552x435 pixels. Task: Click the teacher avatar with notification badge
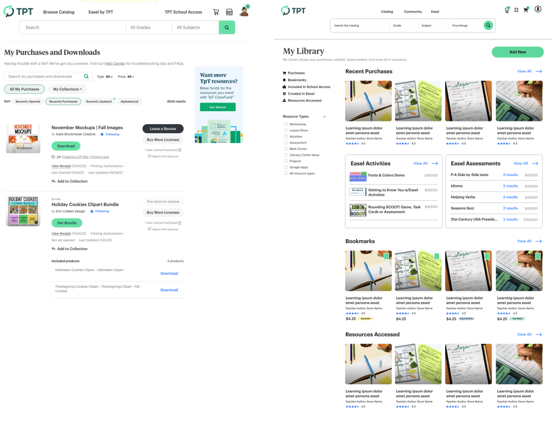[x=244, y=11]
